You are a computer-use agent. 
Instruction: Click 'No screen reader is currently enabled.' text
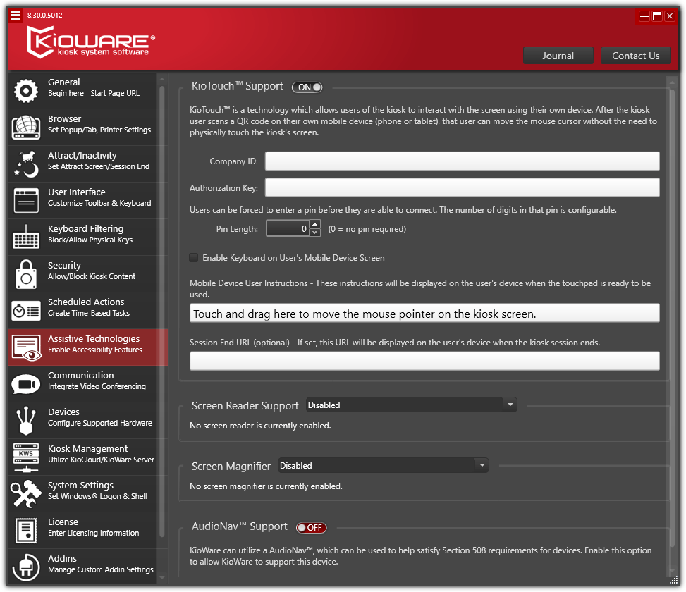(x=260, y=426)
